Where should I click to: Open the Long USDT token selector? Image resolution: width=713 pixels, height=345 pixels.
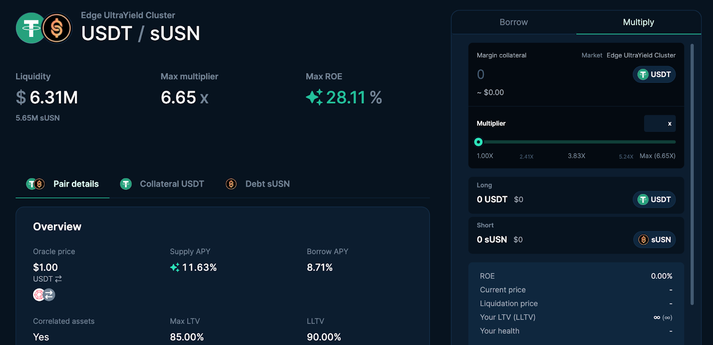click(654, 200)
